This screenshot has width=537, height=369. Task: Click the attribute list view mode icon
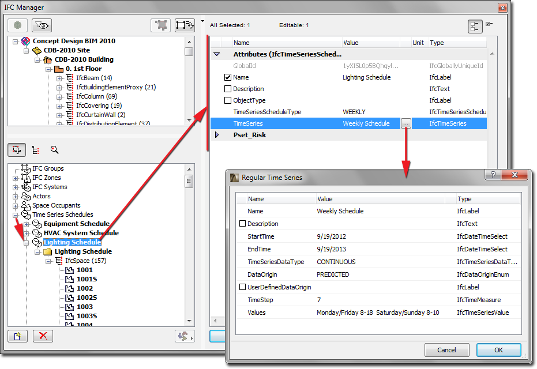pos(475,27)
